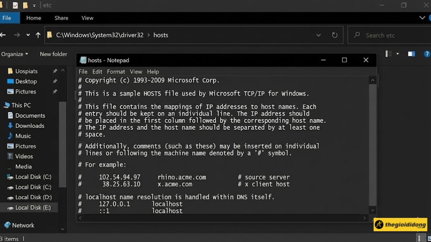Expand the Explorer ribbon chevron

point(422,18)
